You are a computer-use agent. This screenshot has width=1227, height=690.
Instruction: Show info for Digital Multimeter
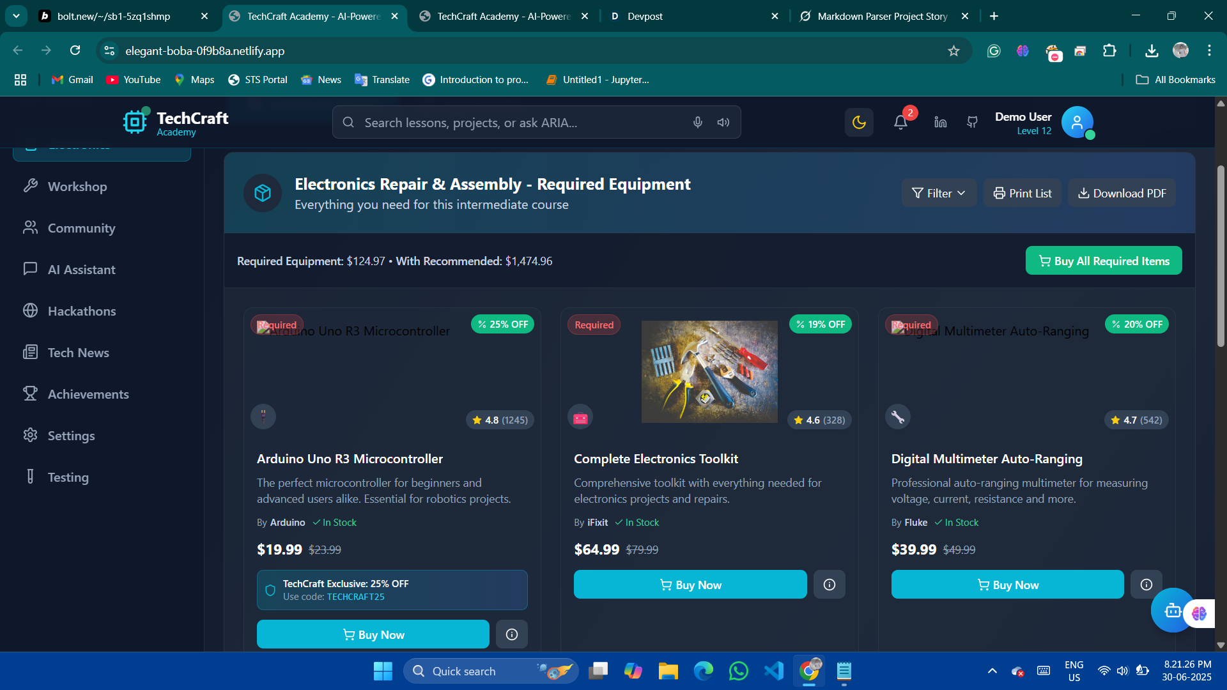point(1146,585)
